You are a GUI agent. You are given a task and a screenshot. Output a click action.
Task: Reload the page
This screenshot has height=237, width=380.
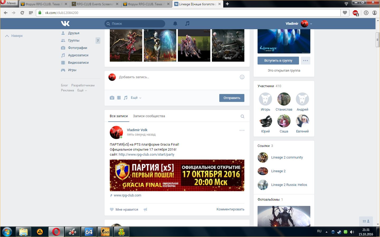pos(22,13)
